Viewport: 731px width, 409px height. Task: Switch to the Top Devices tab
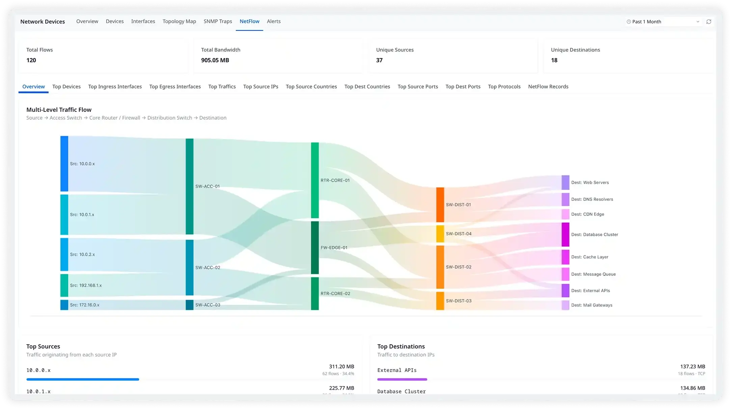[66, 87]
